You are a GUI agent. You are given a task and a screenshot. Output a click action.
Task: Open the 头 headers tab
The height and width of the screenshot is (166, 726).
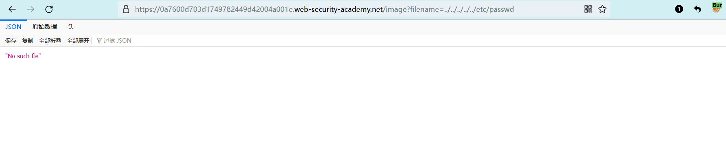[x=71, y=27]
